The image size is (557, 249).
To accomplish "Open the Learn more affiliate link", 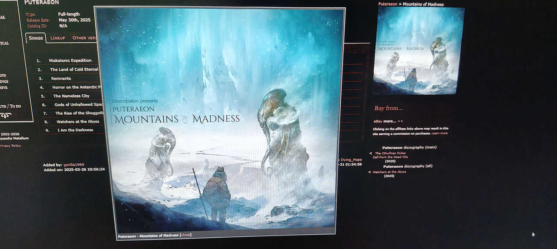I will pos(440,133).
